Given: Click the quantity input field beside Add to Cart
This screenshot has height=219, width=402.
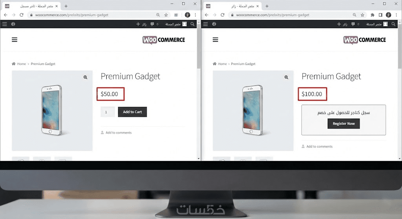Looking at the screenshot, I should (108, 112).
